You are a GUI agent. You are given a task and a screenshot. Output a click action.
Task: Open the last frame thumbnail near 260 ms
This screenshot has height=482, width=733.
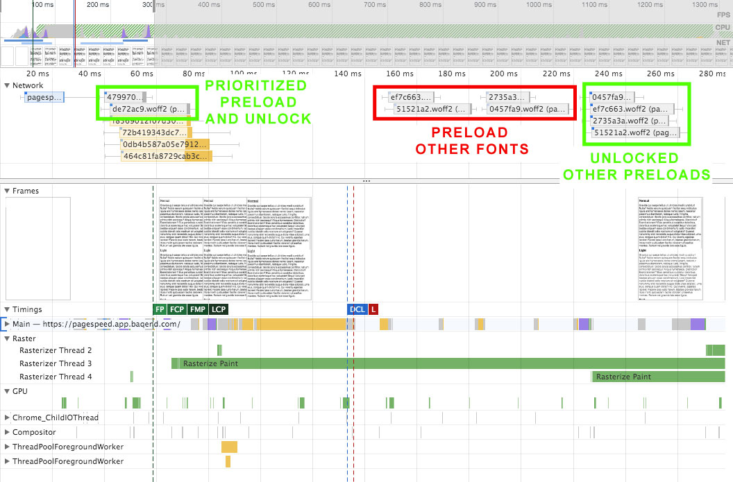(x=671, y=248)
